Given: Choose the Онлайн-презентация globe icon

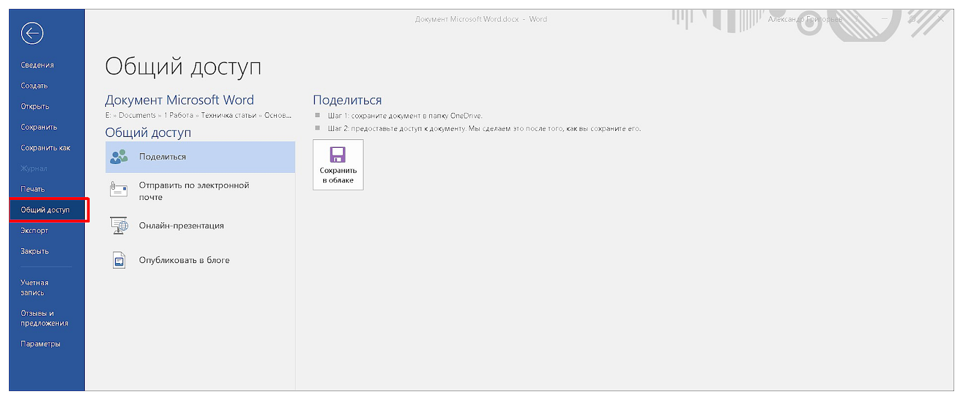Looking at the screenshot, I should click(119, 226).
